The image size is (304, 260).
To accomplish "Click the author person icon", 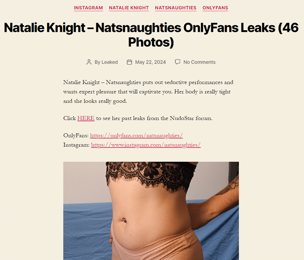I will pyautogui.click(x=89, y=62).
